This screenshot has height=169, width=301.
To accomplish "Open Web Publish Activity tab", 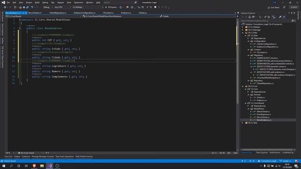I will point(84,156).
